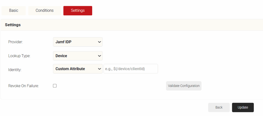Click the "Provider:" field label

(x=16, y=42)
